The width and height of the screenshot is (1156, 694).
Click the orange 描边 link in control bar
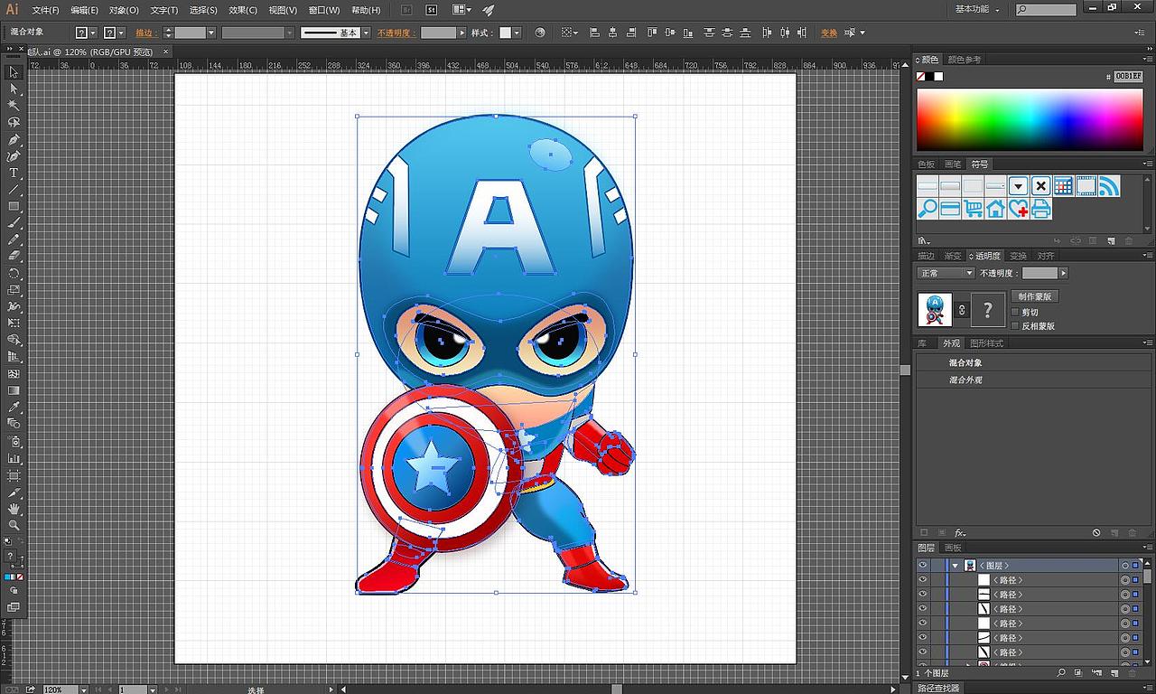click(144, 33)
